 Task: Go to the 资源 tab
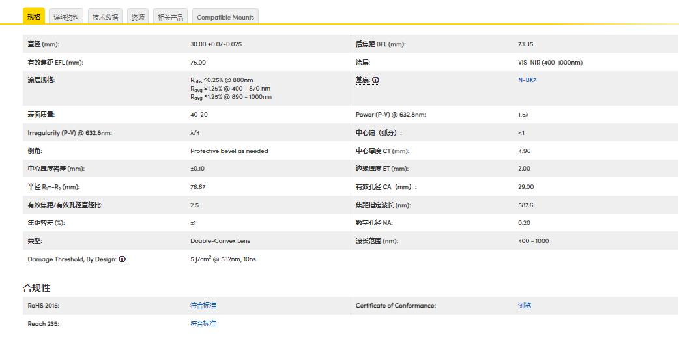tap(138, 18)
